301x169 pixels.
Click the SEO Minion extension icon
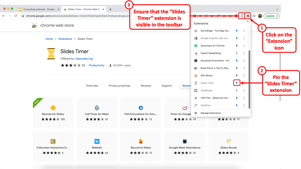tap(196, 75)
